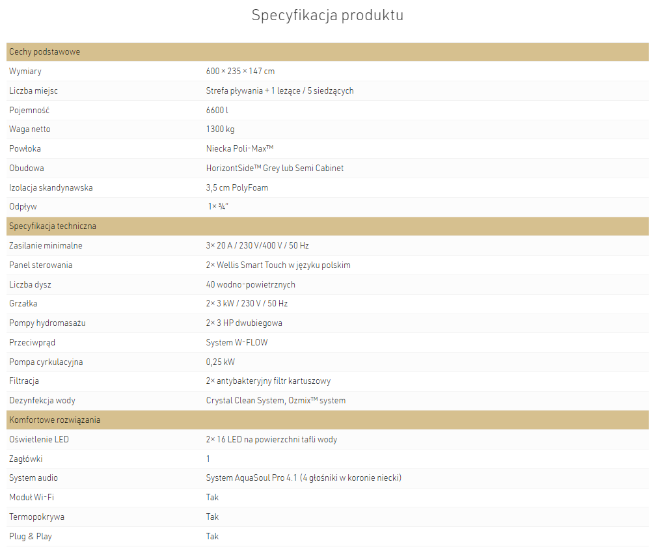Click the Liczba miejsc row label
Viewport: 652px width, 551px height.
click(33, 90)
